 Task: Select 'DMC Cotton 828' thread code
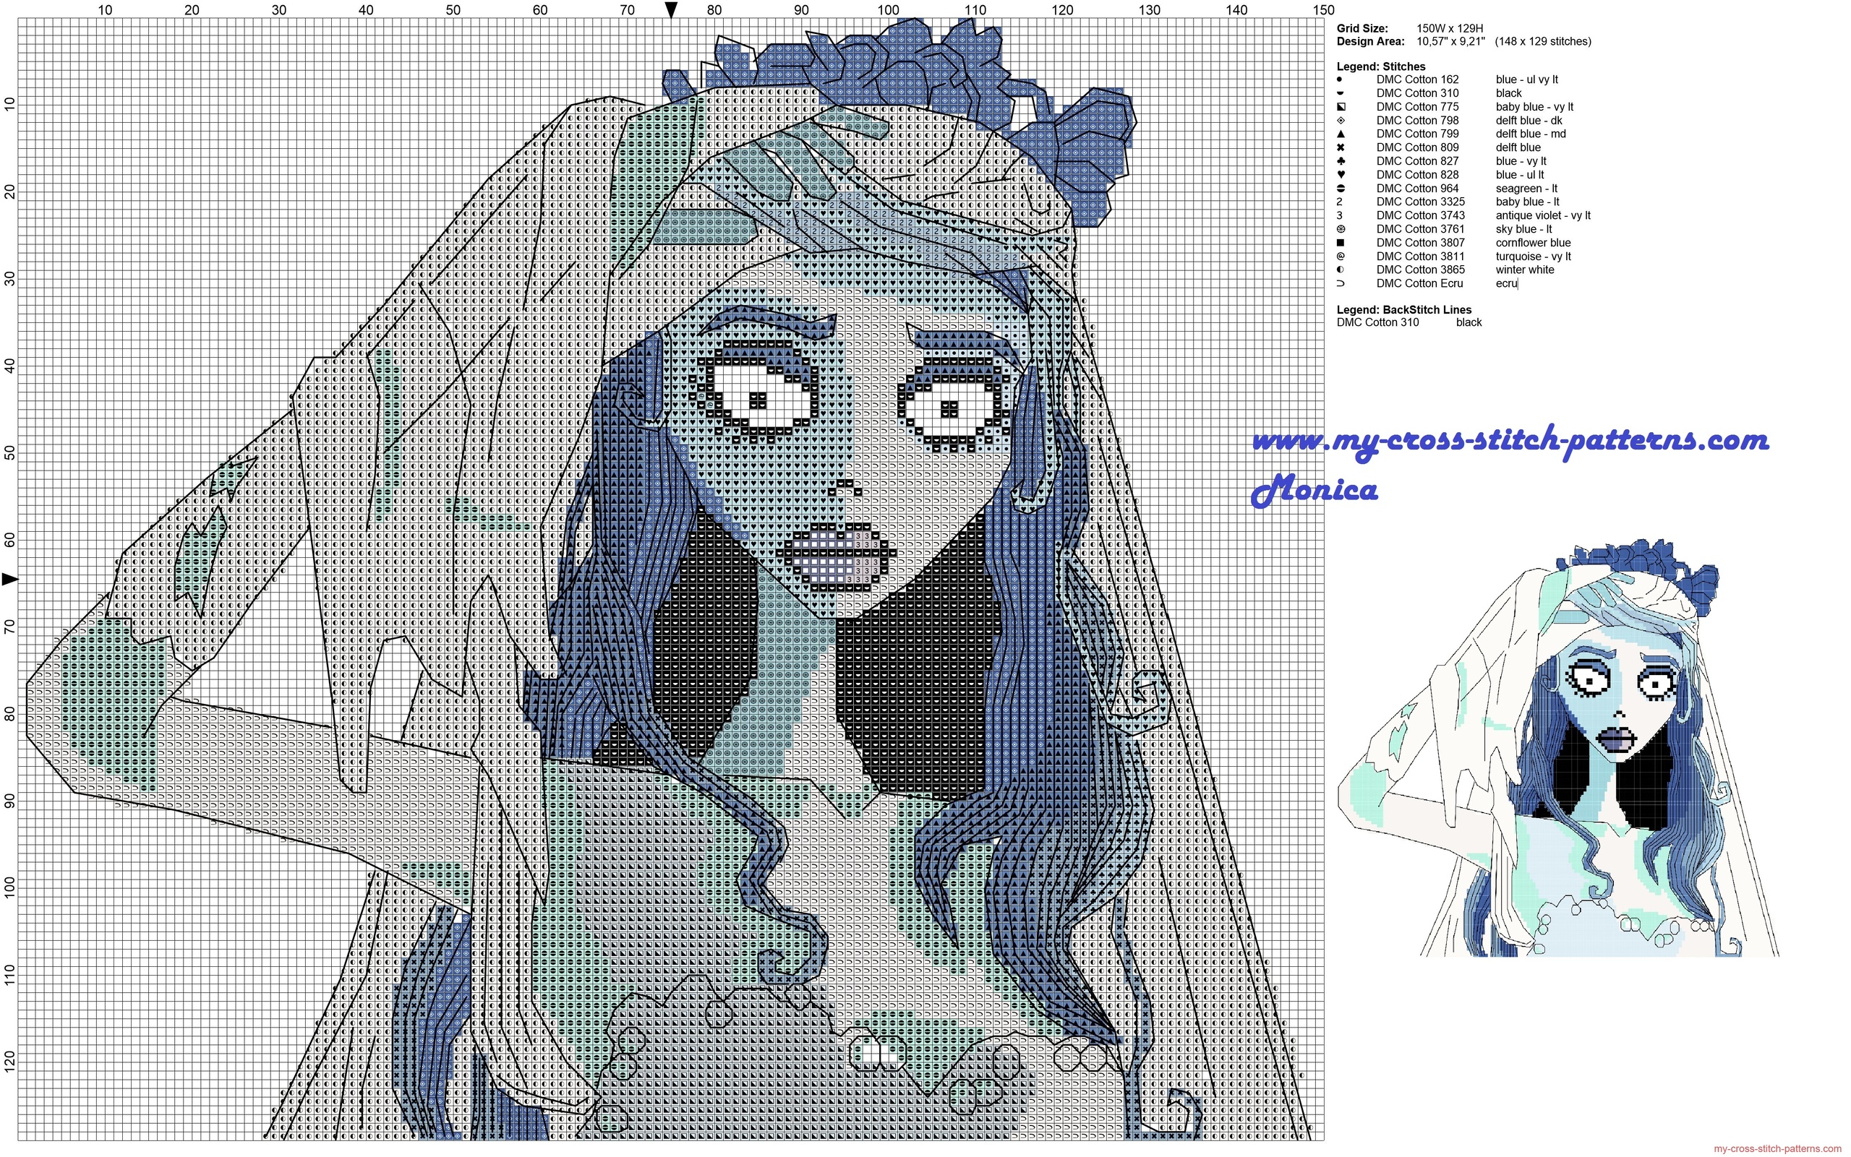(x=1418, y=175)
